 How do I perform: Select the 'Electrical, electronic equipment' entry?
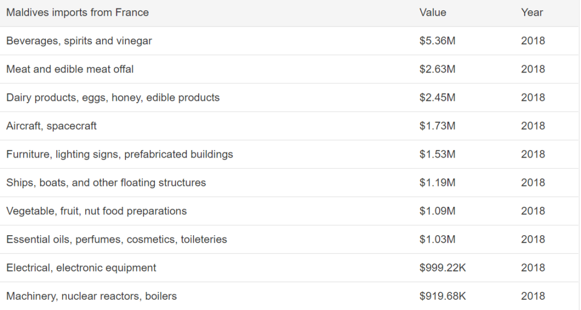[x=81, y=268]
